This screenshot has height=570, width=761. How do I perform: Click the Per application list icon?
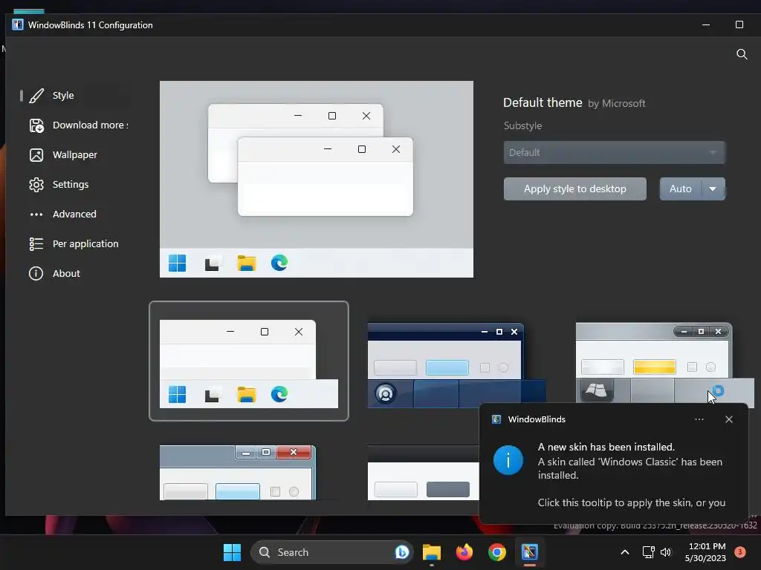(36, 243)
